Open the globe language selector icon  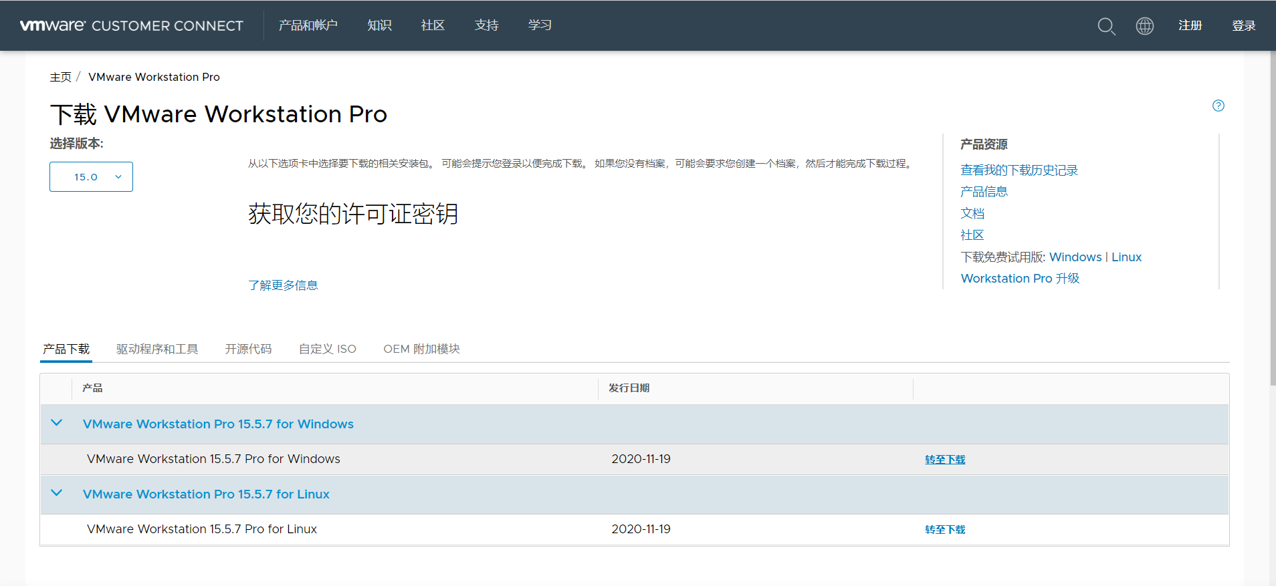[x=1145, y=26]
